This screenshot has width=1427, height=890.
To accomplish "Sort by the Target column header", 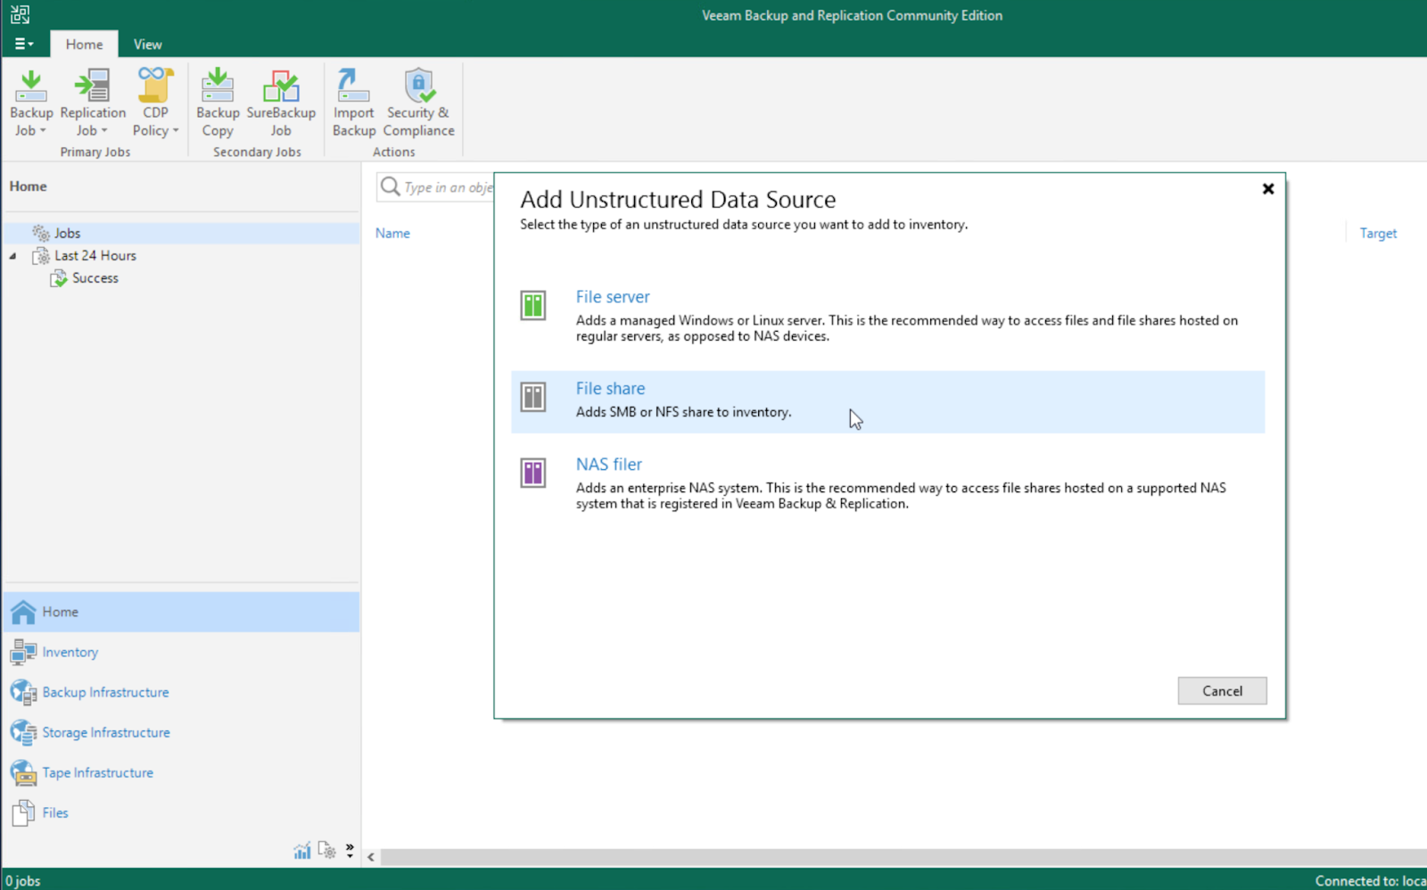I will click(x=1378, y=234).
